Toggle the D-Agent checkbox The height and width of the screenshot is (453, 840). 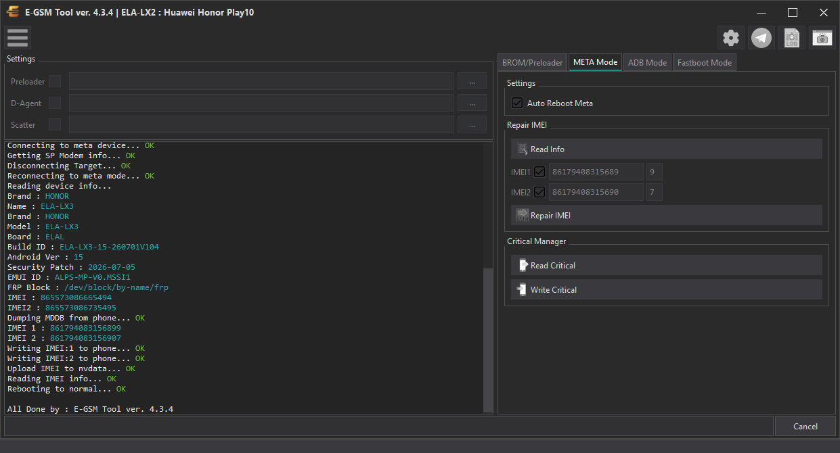(x=55, y=103)
